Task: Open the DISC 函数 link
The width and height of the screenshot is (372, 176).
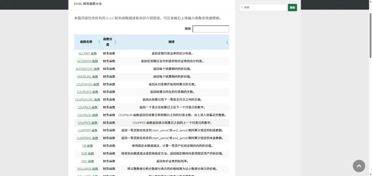Action: pyautogui.click(x=87, y=161)
